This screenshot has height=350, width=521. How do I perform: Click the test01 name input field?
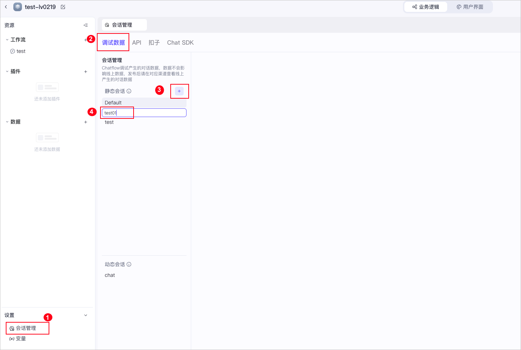pos(144,113)
